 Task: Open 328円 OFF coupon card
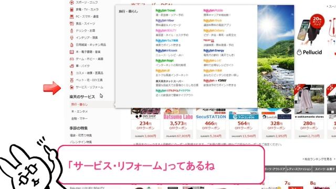point(277,123)
